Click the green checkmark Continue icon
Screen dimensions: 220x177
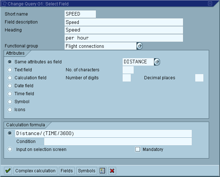pos(8,171)
